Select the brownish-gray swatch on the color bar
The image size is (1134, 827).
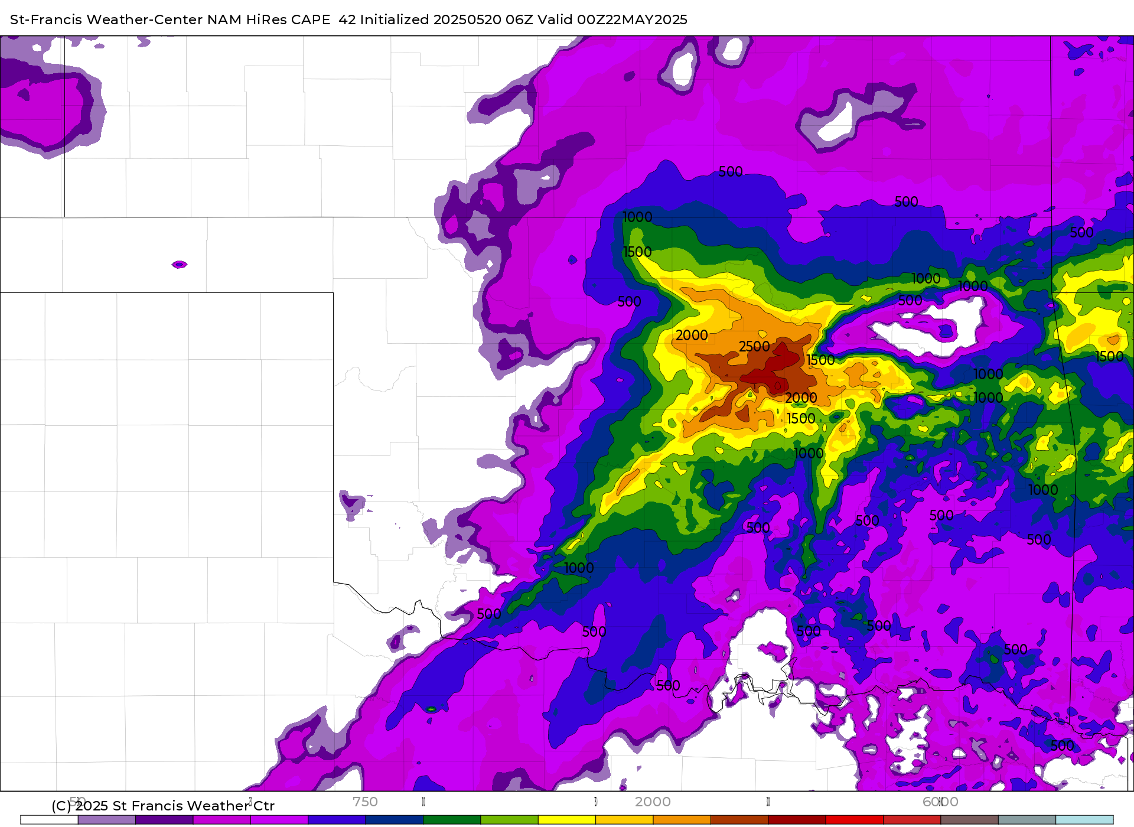pos(970,820)
